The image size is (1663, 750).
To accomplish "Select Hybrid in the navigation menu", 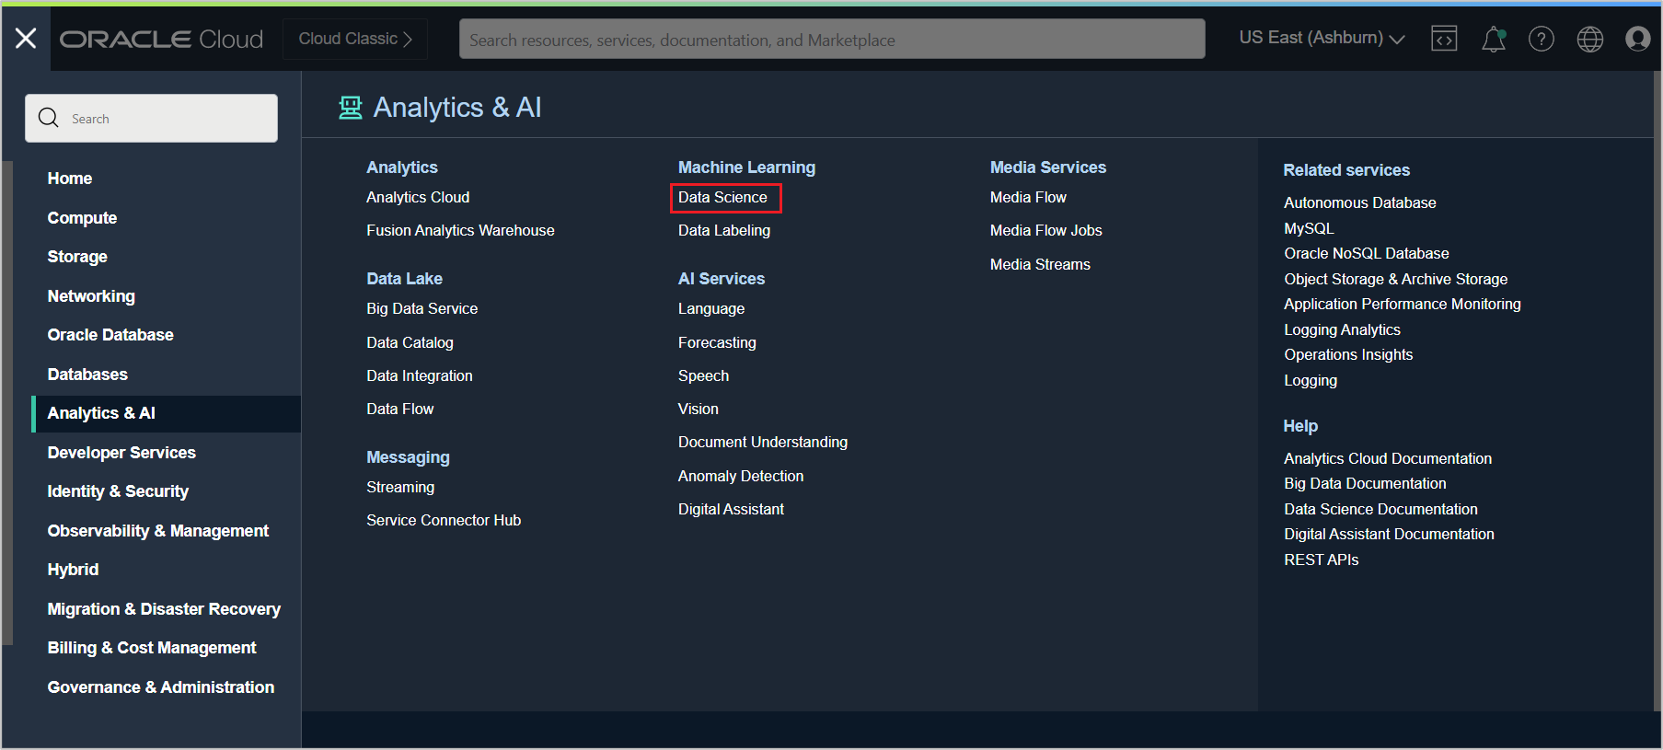I will click(x=73, y=570).
